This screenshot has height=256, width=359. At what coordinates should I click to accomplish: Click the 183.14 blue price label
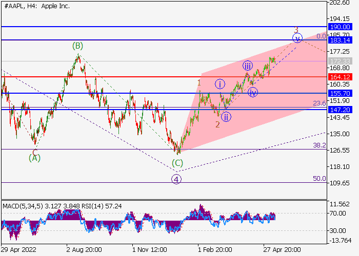click(x=340, y=40)
